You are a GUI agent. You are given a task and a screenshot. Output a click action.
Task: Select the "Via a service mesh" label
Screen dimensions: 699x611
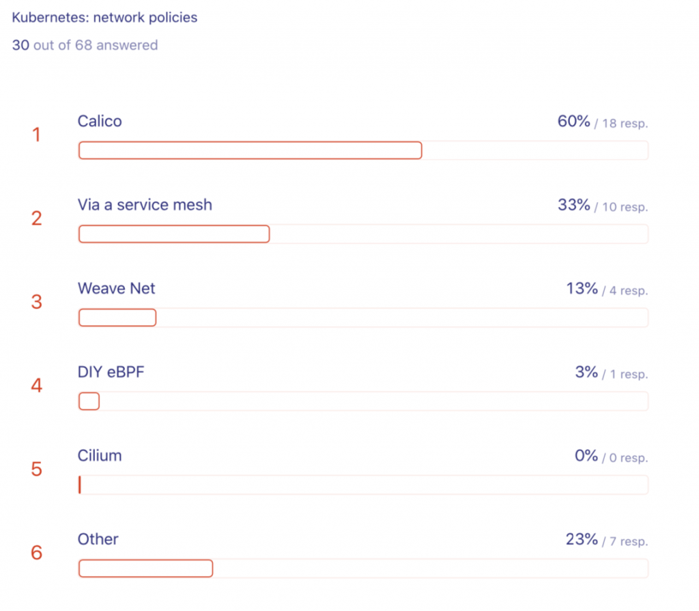coord(145,205)
